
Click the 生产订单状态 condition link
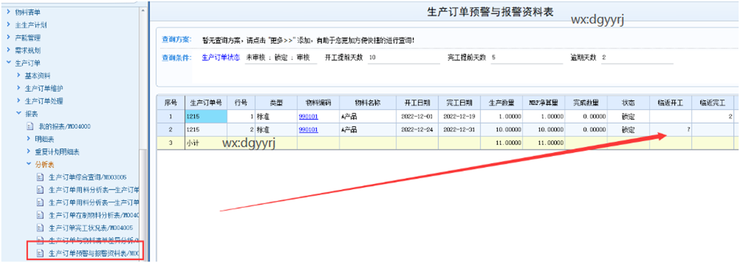pos(221,57)
